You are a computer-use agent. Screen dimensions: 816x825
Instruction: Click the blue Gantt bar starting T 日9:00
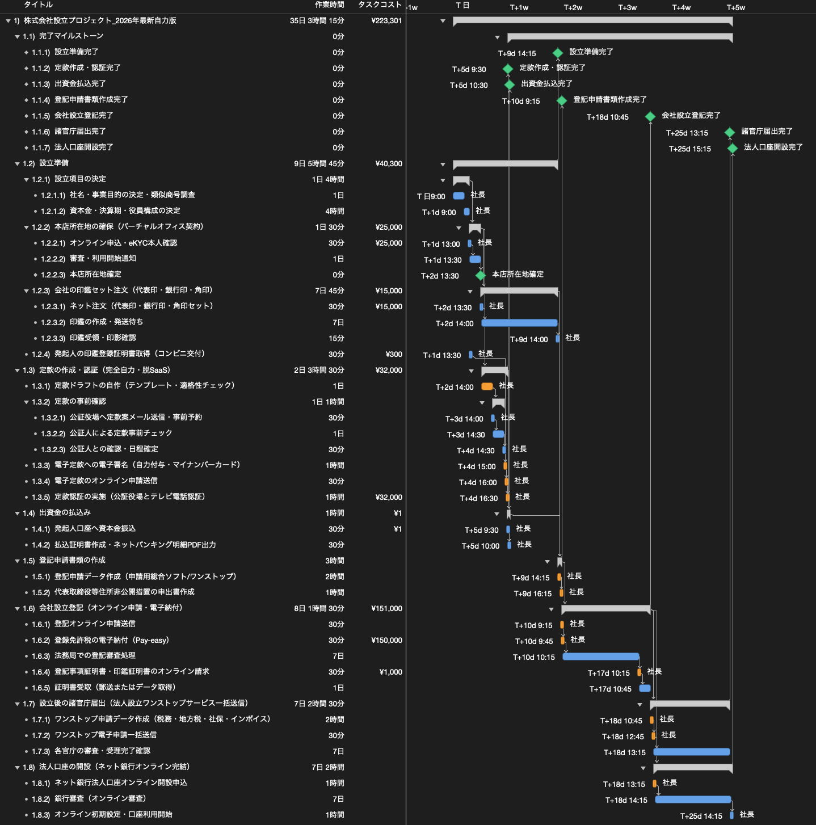point(459,196)
